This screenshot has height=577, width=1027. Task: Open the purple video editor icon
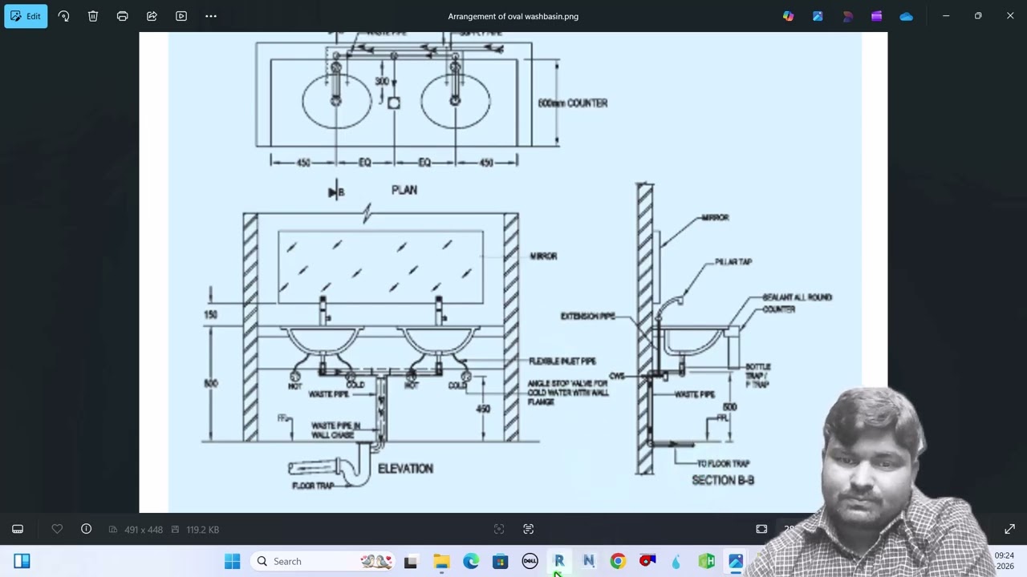pos(876,16)
